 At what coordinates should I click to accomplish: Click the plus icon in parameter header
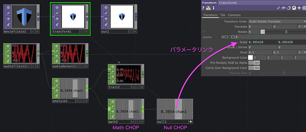[x=299, y=8]
